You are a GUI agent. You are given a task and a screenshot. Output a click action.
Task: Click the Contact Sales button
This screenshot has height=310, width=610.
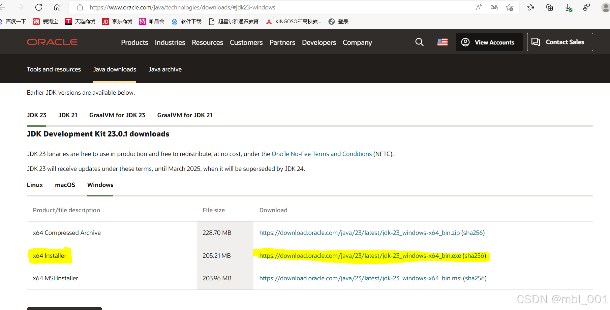click(x=560, y=42)
